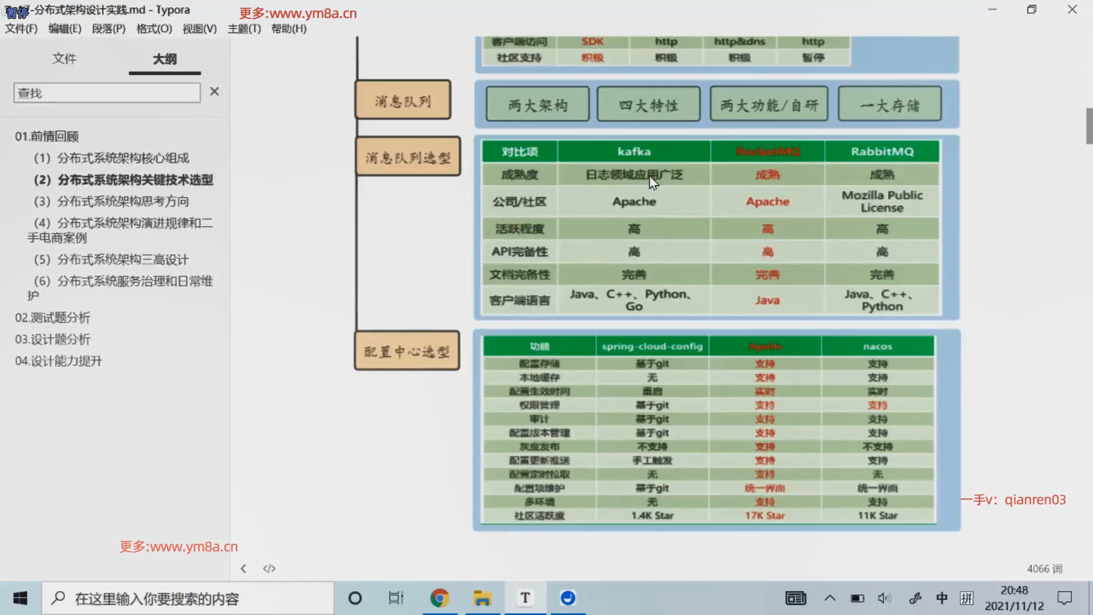The image size is (1093, 615).
Task: Open the 主题(T) menu
Action: click(x=244, y=28)
